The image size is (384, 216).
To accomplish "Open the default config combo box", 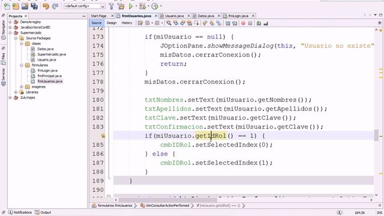I will (85, 6).
